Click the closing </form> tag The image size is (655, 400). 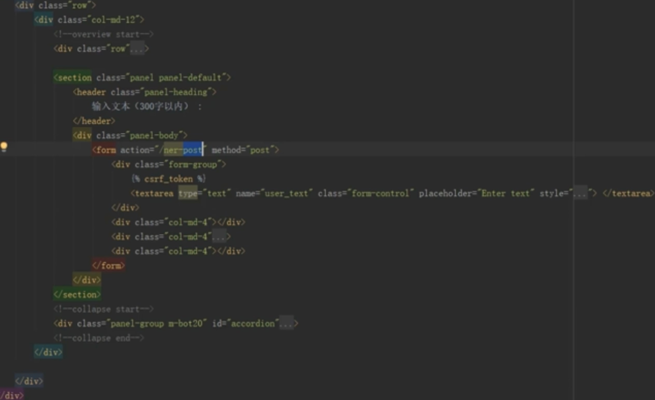[x=108, y=265]
